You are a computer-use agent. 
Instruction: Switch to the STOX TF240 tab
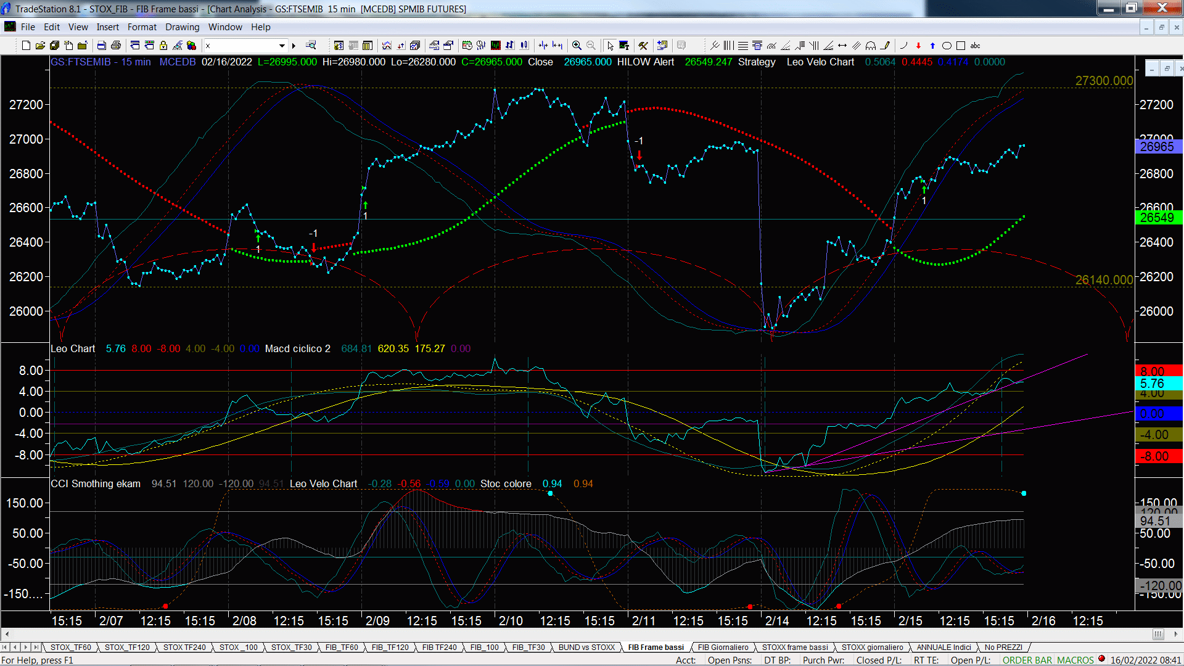(184, 647)
